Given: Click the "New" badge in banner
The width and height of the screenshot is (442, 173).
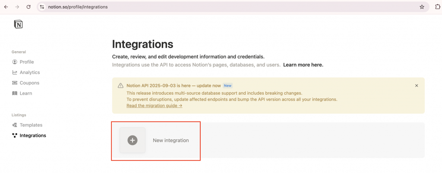Looking at the screenshot, I should click(x=228, y=86).
